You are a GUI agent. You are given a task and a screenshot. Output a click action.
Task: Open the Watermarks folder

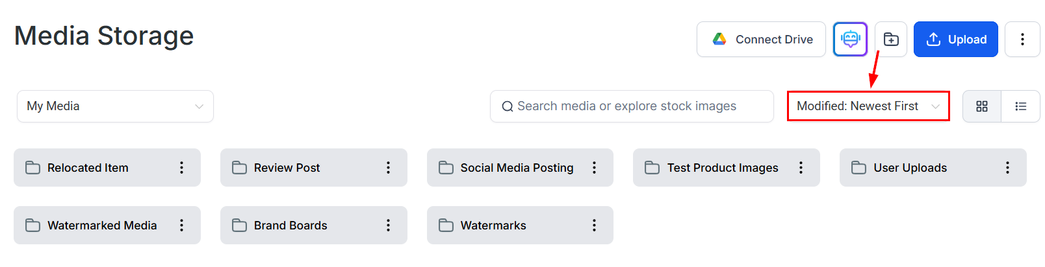(x=493, y=226)
